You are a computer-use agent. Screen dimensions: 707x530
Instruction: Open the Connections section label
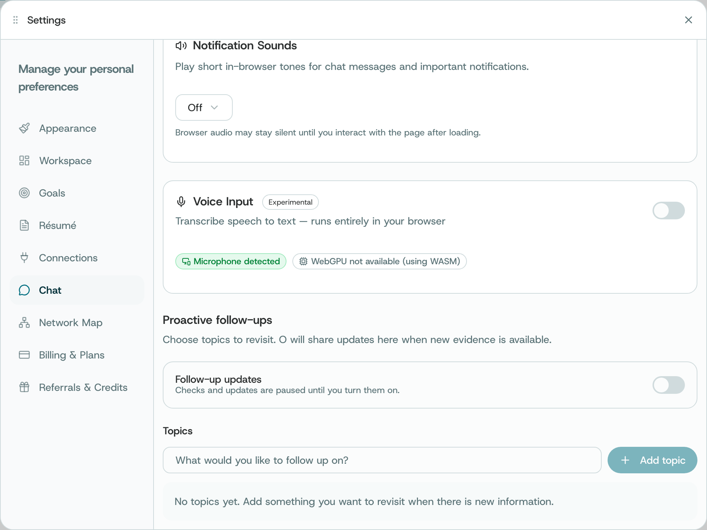68,258
